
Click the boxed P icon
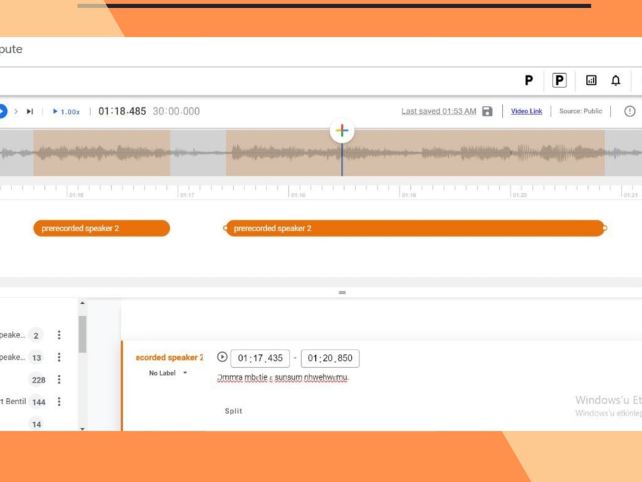[559, 80]
